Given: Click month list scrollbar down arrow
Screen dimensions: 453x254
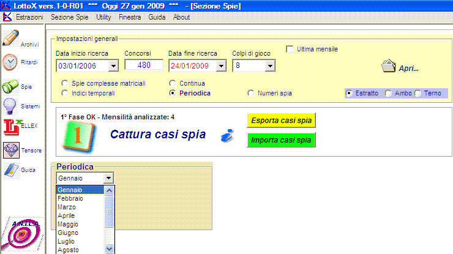Looking at the screenshot, I should click(x=109, y=249).
